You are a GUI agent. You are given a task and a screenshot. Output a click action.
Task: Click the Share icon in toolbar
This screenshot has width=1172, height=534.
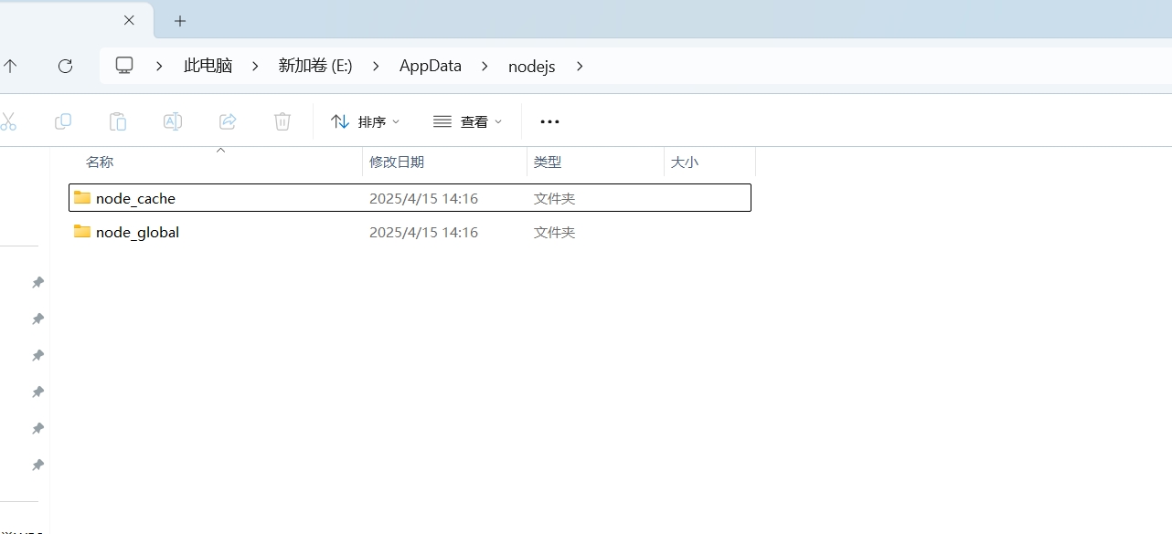(228, 121)
